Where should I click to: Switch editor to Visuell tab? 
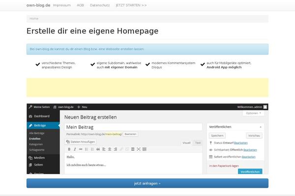[186, 143]
